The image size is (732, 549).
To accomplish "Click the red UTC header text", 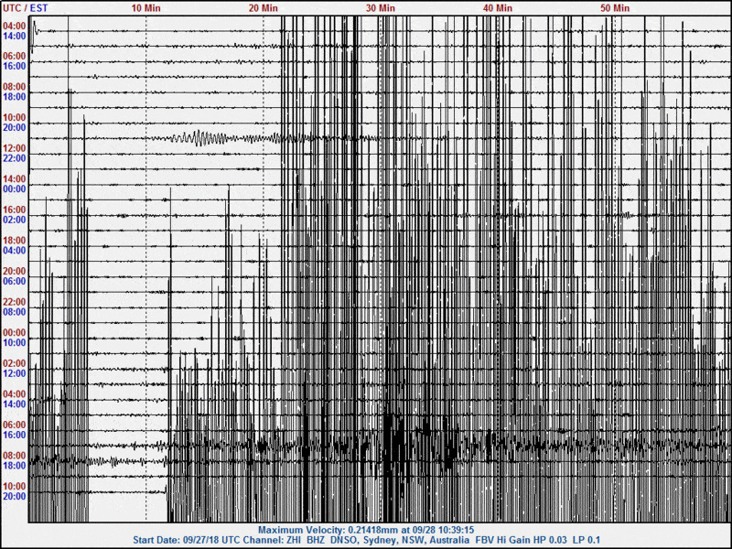I will pos(13,7).
